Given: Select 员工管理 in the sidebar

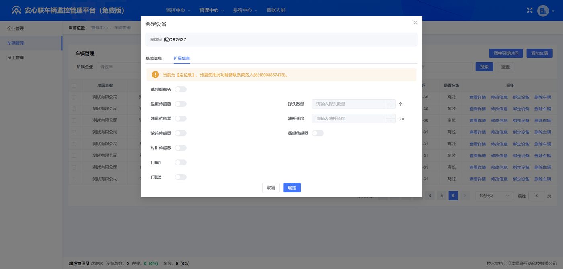Looking at the screenshot, I should click(31, 57).
